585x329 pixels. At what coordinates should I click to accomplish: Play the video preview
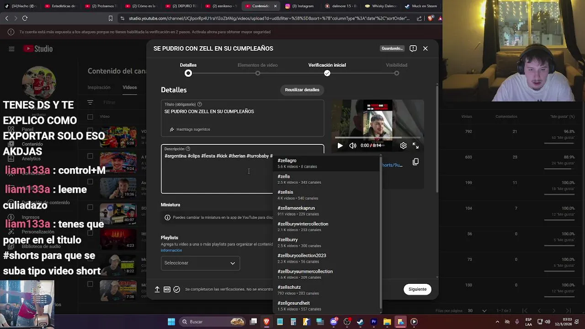coord(340,145)
